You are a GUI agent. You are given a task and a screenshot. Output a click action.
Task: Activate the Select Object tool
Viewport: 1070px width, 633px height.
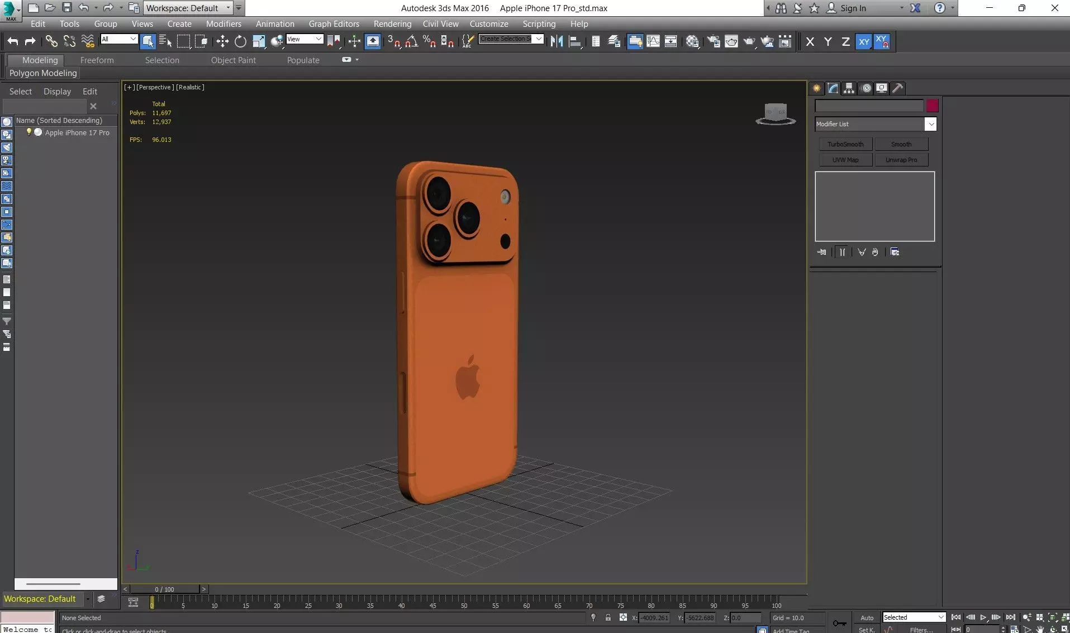(148, 41)
